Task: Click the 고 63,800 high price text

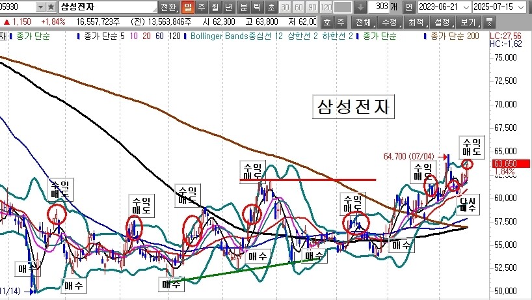Action: 262,22
